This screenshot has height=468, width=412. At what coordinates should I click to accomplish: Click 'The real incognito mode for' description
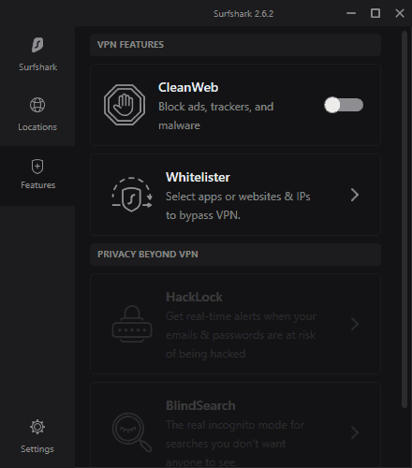(x=235, y=425)
